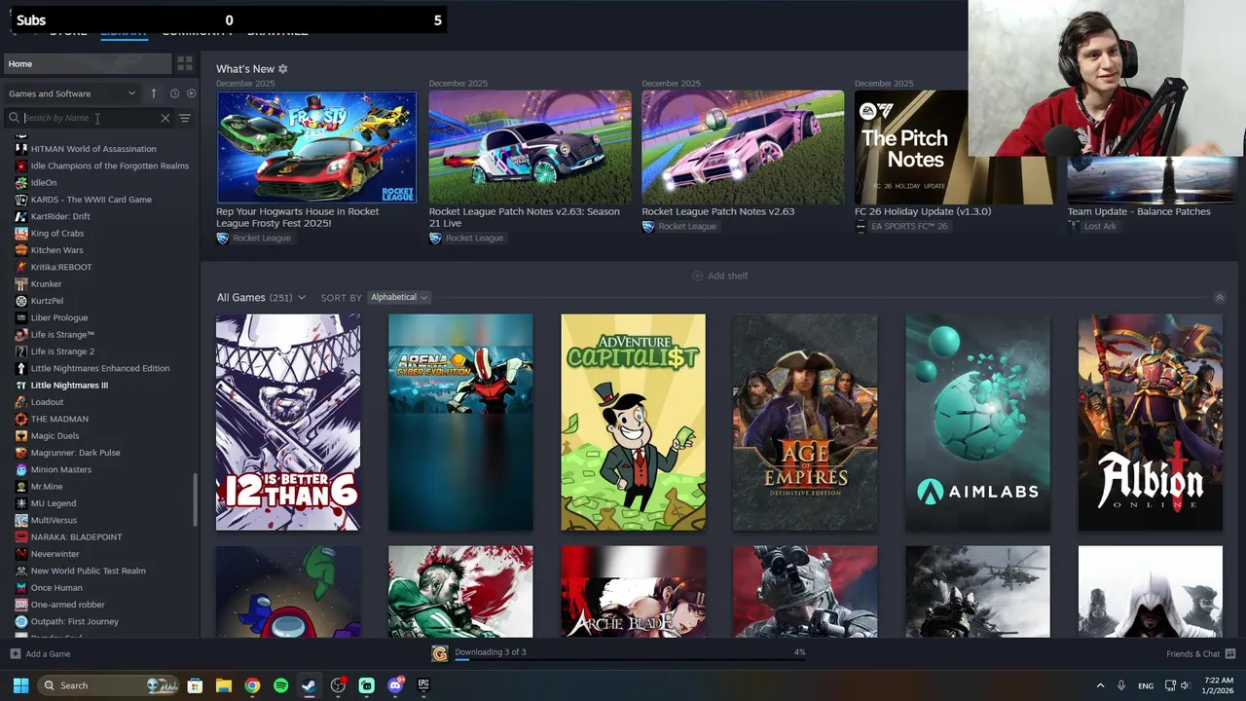Viewport: 1246px width, 701px height.
Task: Select Little Nightmares Enhanced Edition
Action: [100, 368]
